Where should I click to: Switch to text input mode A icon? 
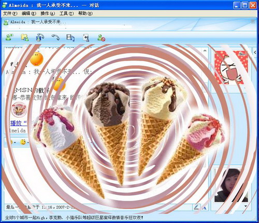click(x=205, y=208)
